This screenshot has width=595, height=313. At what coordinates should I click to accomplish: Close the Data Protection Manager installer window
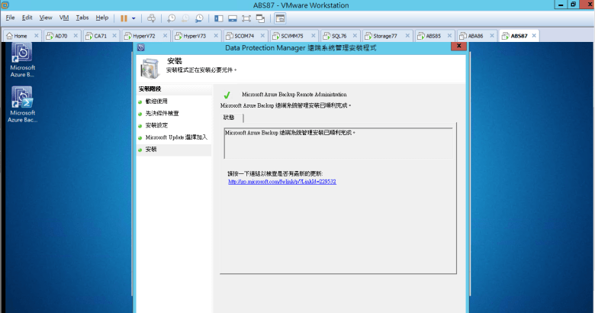coord(458,47)
